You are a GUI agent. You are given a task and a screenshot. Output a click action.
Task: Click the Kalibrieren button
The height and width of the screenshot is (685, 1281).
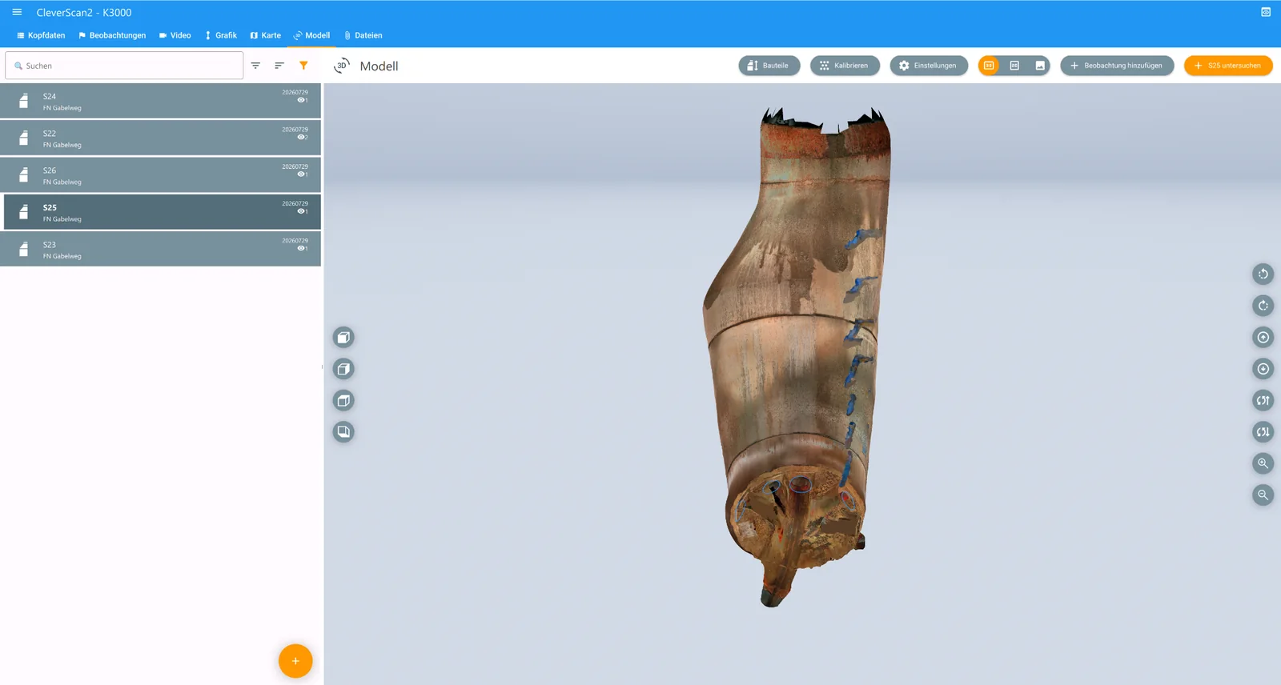(x=845, y=66)
